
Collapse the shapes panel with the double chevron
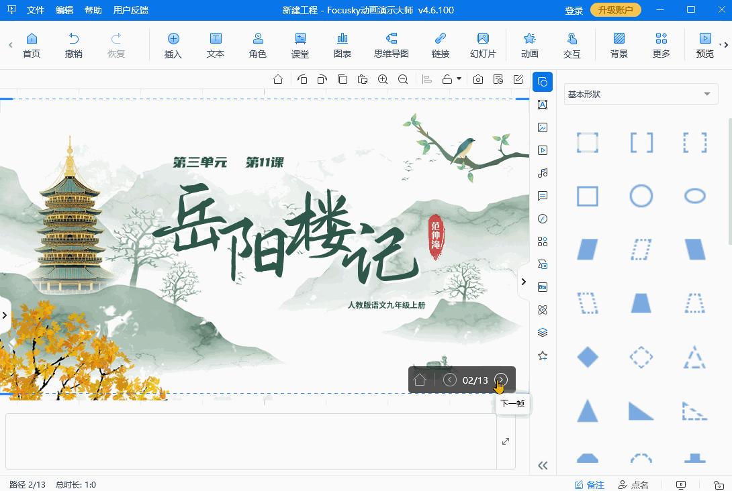(543, 465)
